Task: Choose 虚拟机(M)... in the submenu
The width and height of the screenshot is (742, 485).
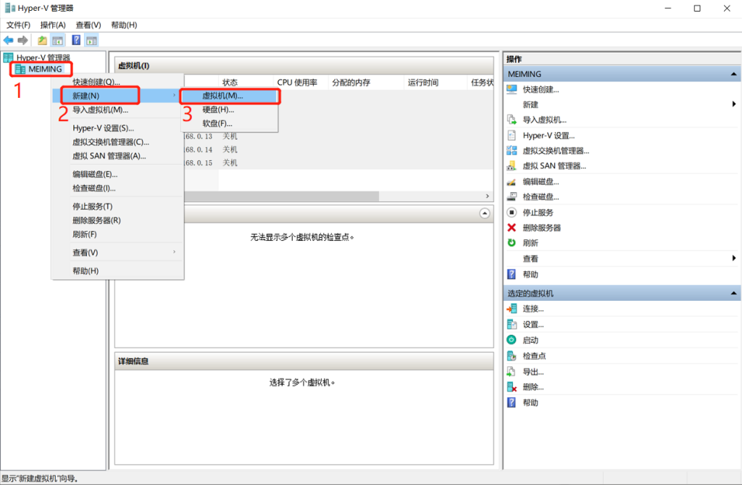Action: (229, 96)
